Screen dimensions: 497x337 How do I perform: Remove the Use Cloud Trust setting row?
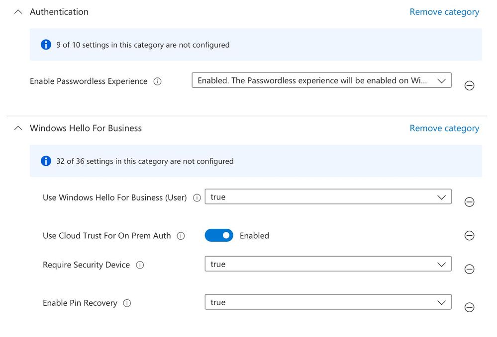click(469, 236)
